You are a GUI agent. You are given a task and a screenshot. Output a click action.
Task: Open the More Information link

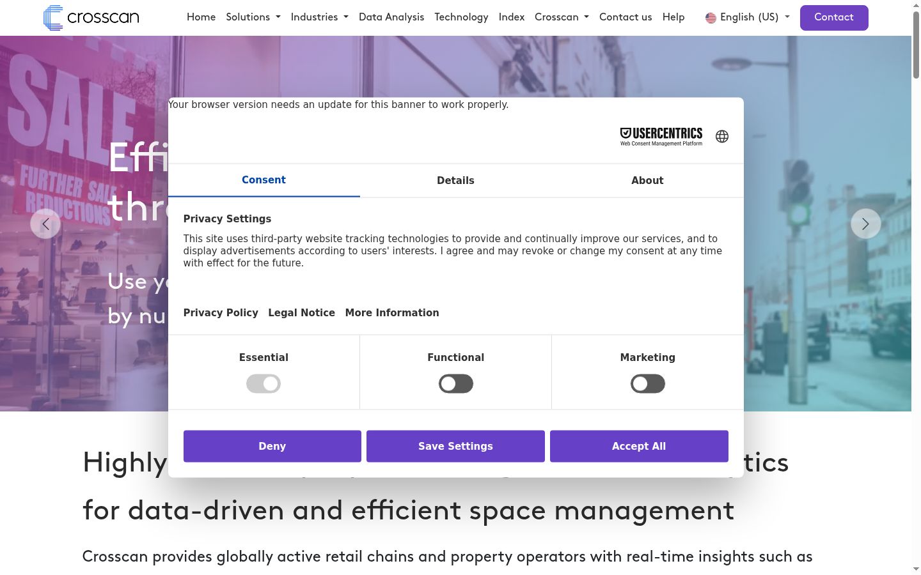point(392,313)
